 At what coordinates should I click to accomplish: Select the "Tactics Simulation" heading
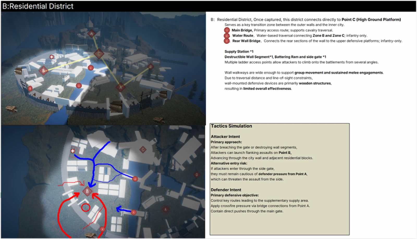point(231,126)
